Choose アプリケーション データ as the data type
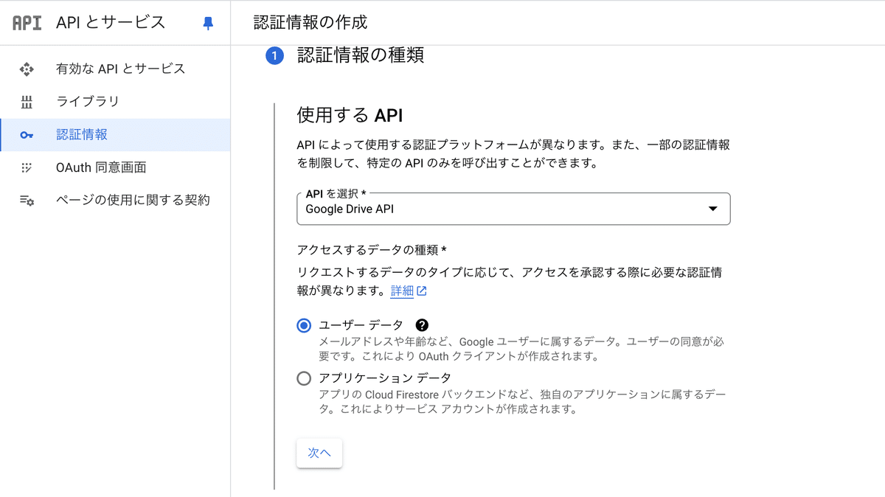 304,378
